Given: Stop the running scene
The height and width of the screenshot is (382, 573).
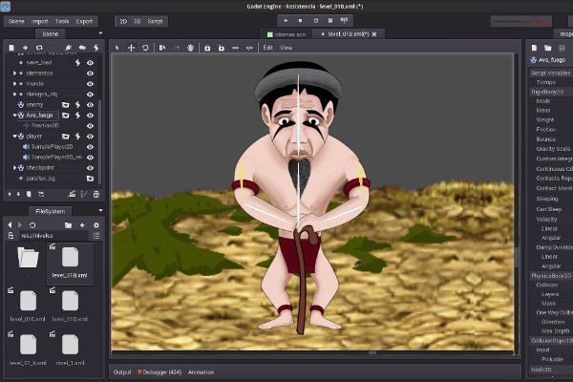Looking at the screenshot, I should tap(301, 21).
